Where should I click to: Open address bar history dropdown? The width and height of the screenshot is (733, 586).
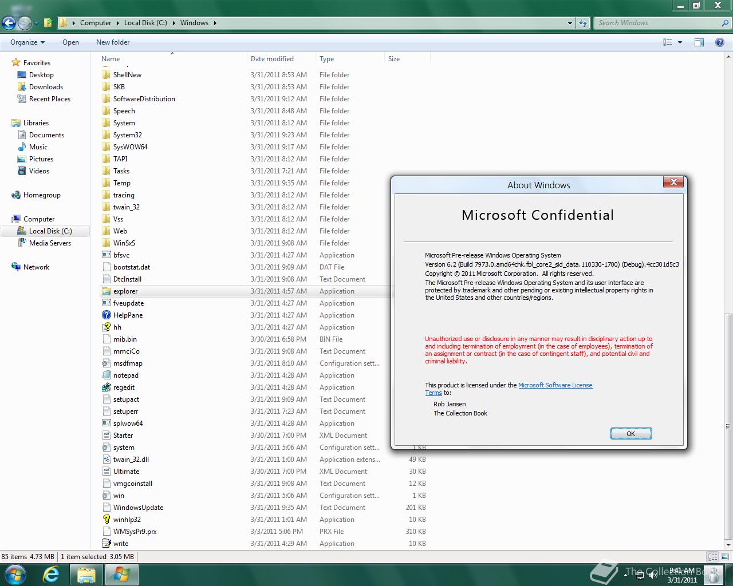pyautogui.click(x=570, y=23)
